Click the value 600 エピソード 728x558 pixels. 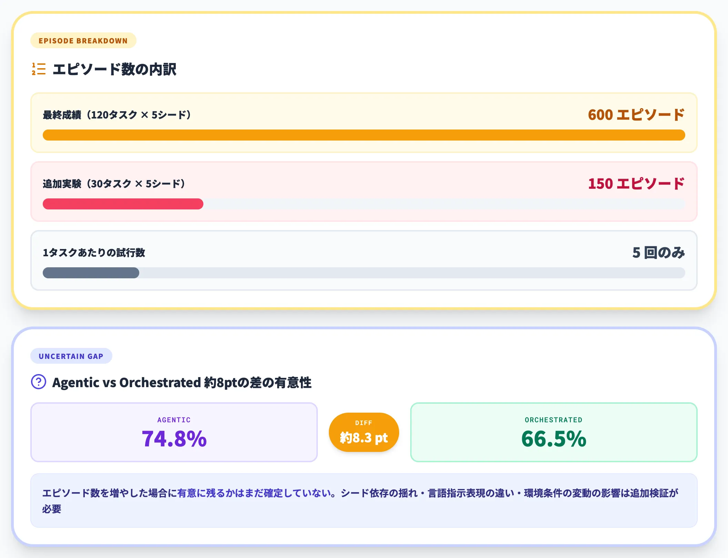click(636, 115)
